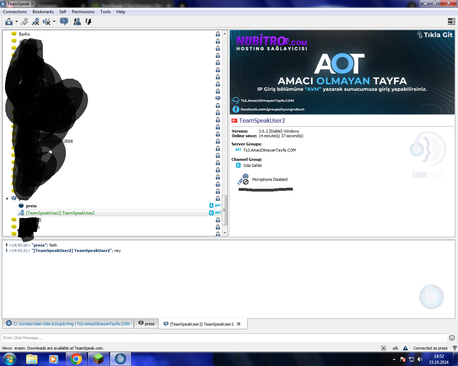Click the lock icon on the Berfin row
Image resolution: width=458 pixels, height=366 pixels.
pos(218,34)
